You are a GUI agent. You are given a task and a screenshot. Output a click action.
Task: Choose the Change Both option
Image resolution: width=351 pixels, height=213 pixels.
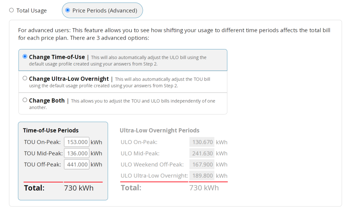click(25, 100)
